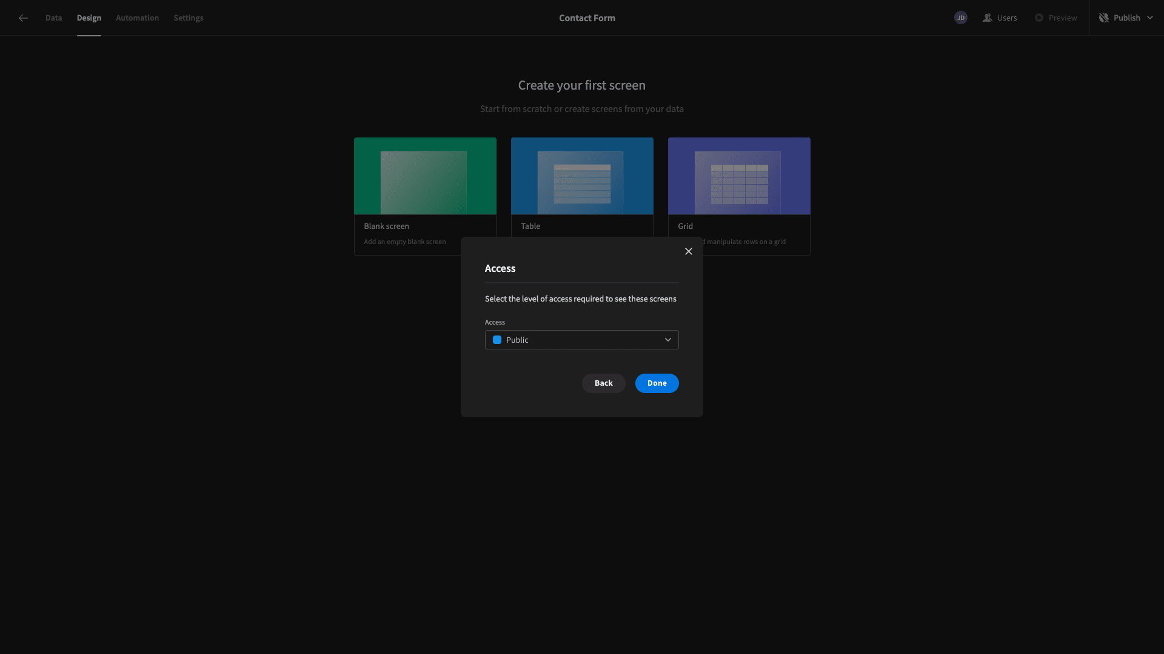
Task: Close the Access dialog with the X
Action: 688,251
